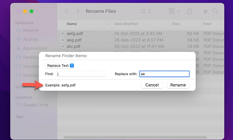
Task: Click the Cancel button
Action: pos(152,85)
